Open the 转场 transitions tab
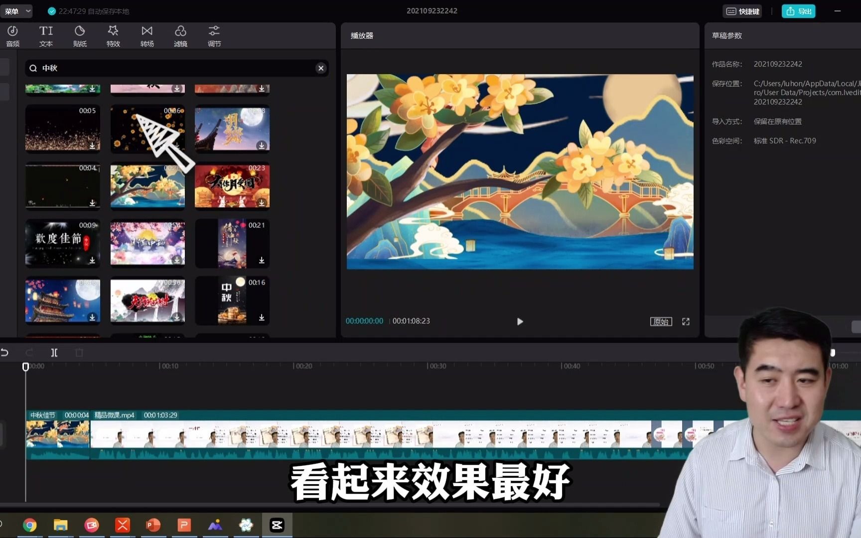The image size is (861, 538). [147, 36]
